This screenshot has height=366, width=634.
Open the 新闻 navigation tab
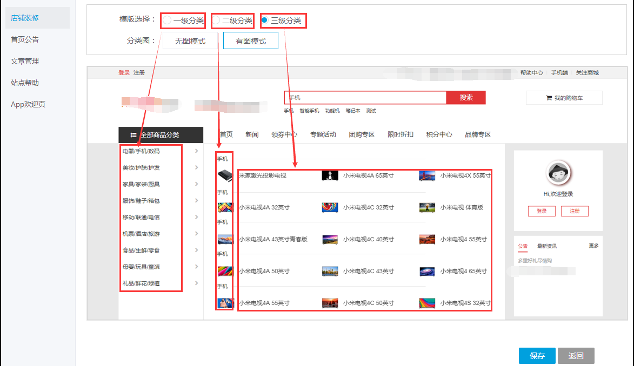pyautogui.click(x=252, y=134)
